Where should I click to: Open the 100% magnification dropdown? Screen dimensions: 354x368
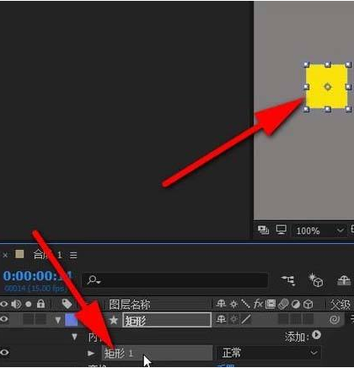click(x=319, y=231)
